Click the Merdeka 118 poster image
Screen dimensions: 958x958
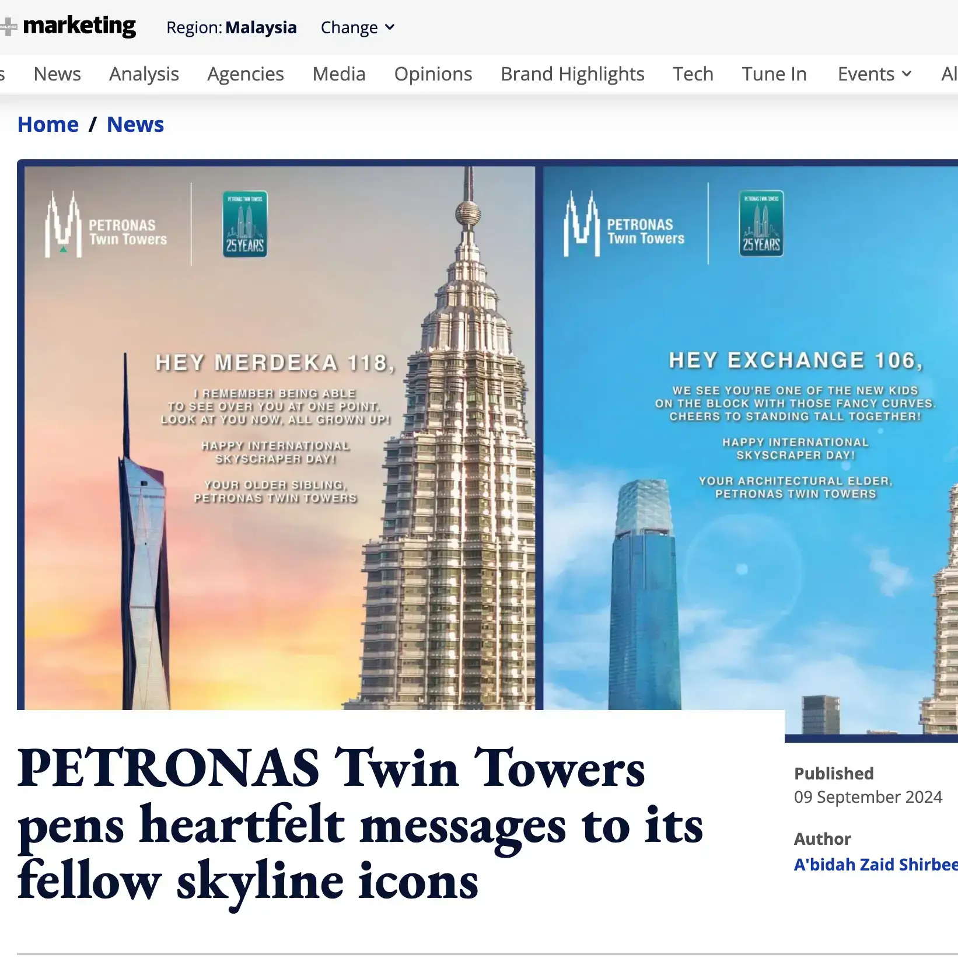click(x=280, y=438)
